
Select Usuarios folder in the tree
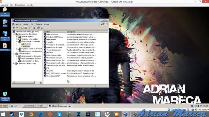(x=27, y=44)
